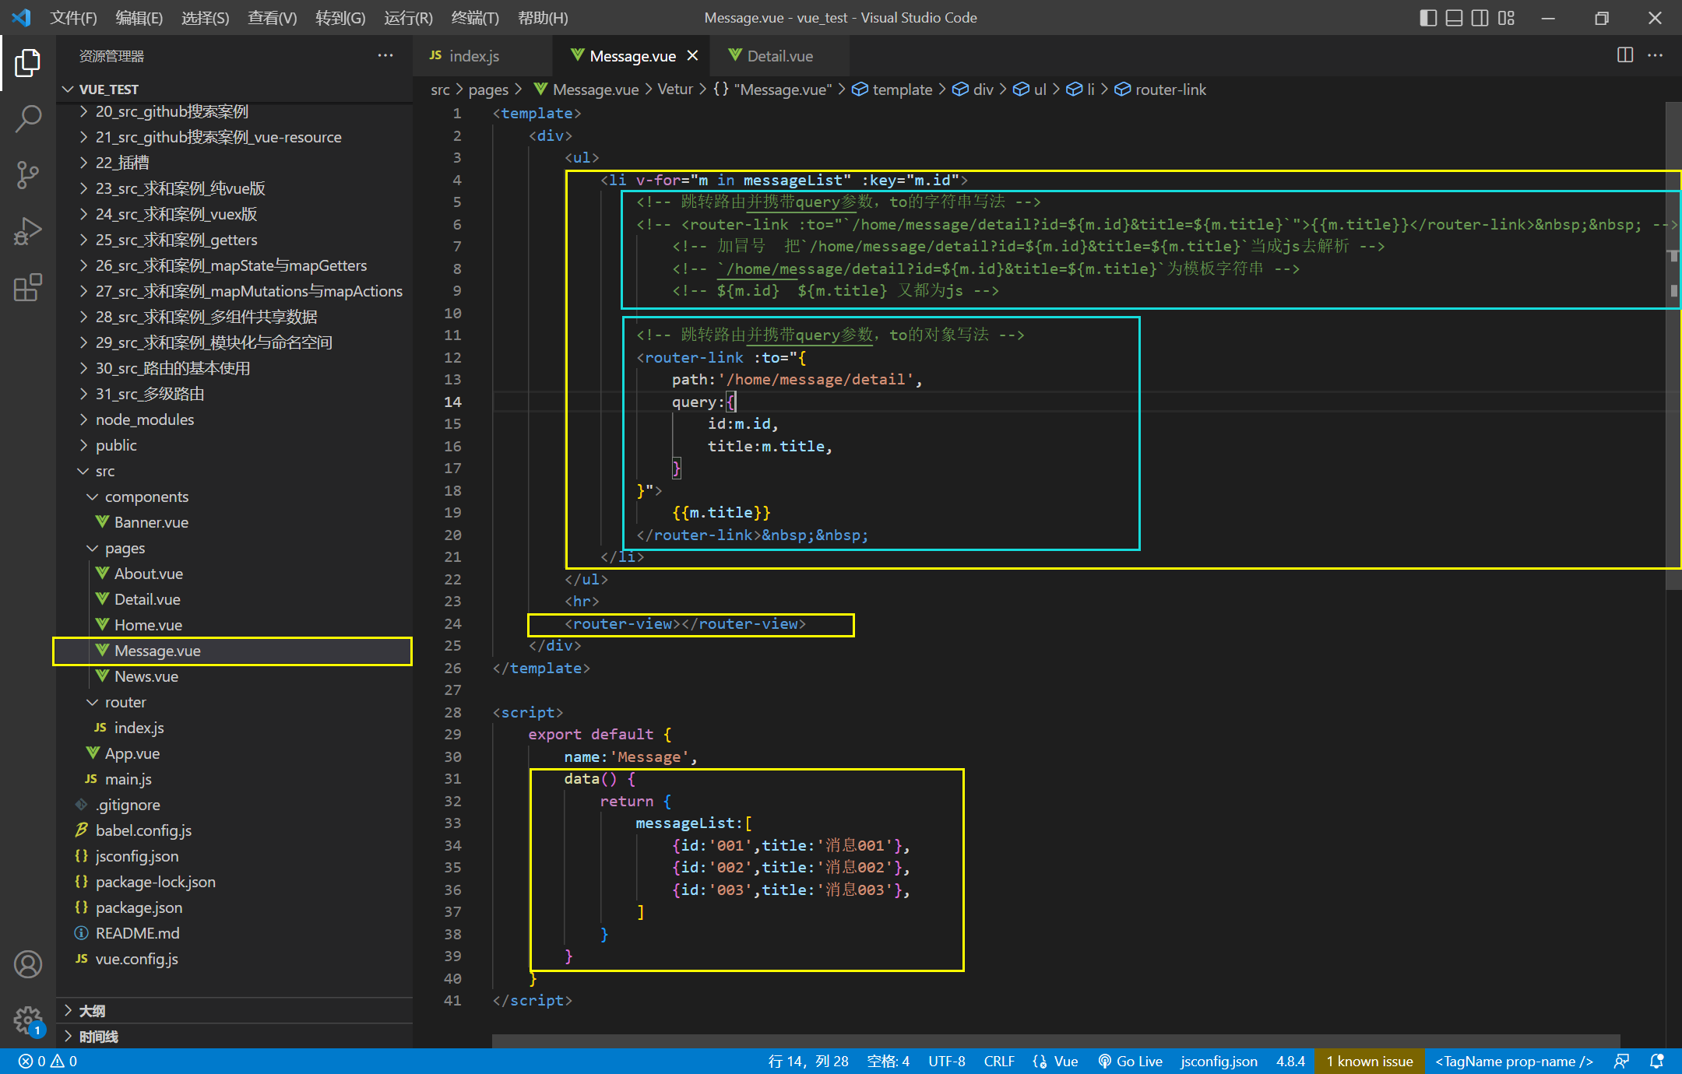
Task: Click the split editor right icon
Action: pos(1625,55)
